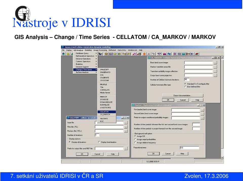This screenshot has height=181, width=243.
Task: Browse for Second (later) land cover image
Action: point(202,114)
